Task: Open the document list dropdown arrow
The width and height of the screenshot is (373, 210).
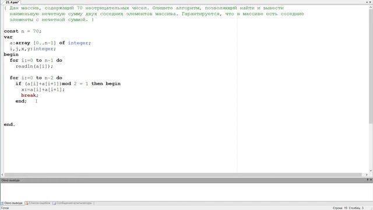Action: (x=367, y=2)
